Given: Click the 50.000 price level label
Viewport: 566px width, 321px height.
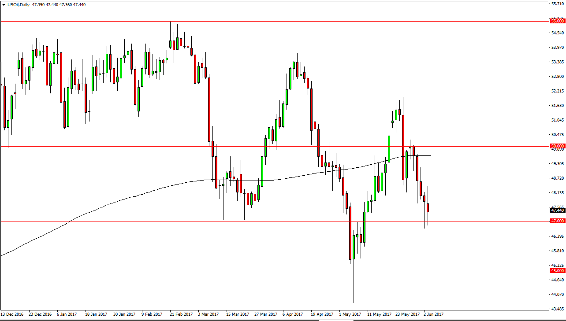Looking at the screenshot, I should 555,145.
